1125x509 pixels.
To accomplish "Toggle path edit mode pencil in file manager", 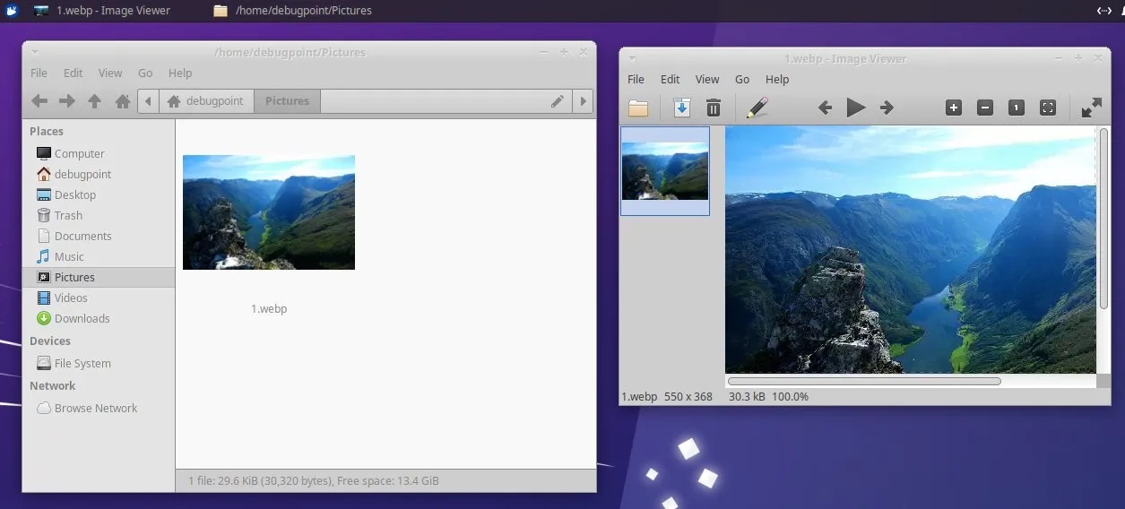I will pos(558,101).
